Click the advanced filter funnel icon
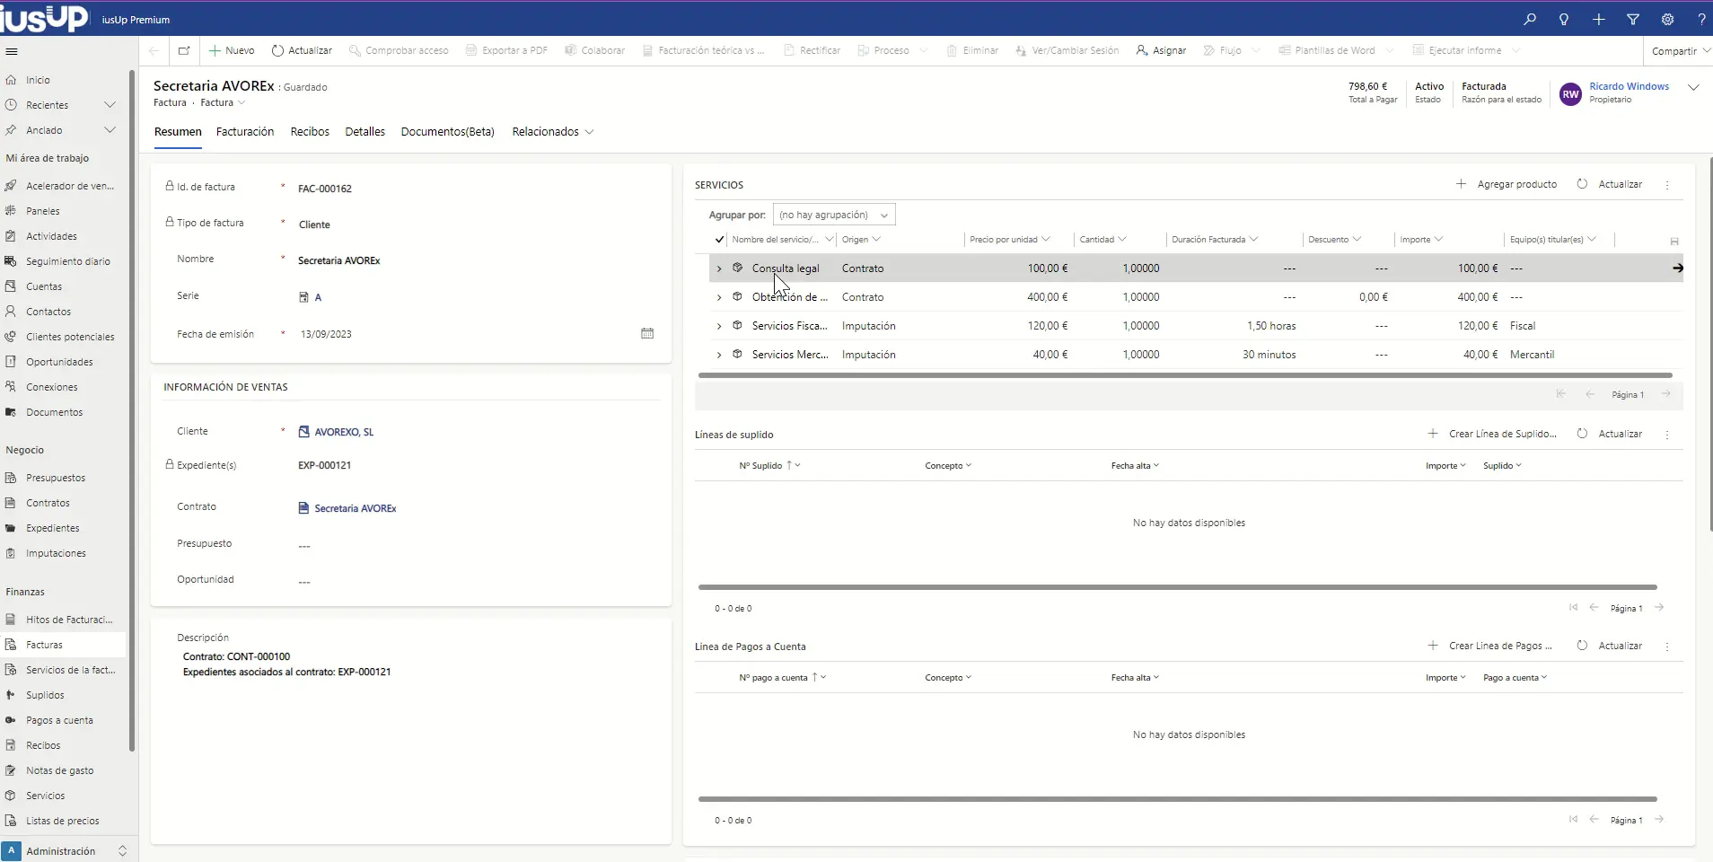1713x862 pixels. 1633,19
